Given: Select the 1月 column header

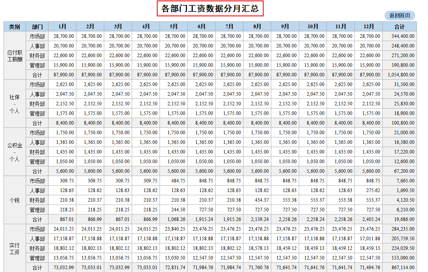Looking at the screenshot, I should [62, 26].
